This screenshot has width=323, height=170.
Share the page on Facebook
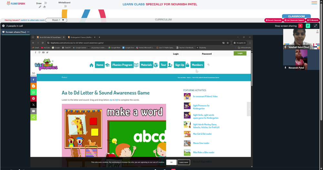pos(33,80)
